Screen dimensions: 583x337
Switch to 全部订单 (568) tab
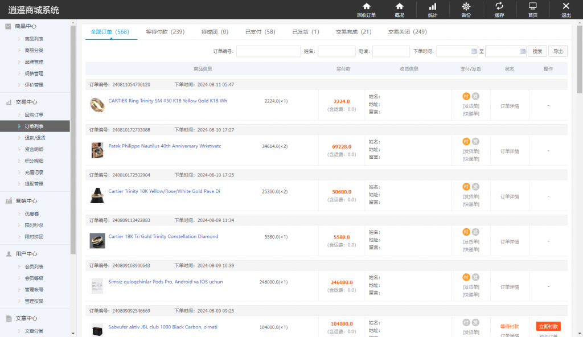(x=110, y=32)
